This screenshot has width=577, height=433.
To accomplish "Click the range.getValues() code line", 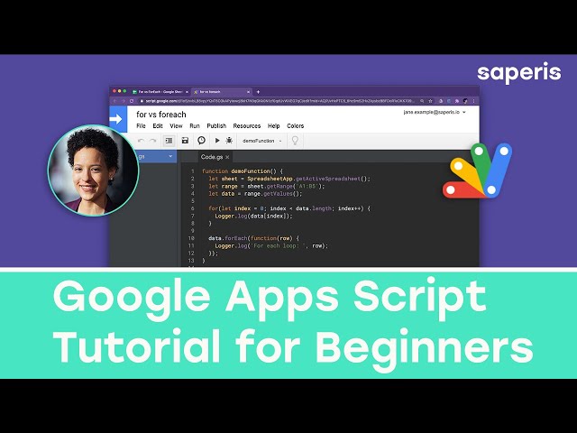I will coord(255,194).
